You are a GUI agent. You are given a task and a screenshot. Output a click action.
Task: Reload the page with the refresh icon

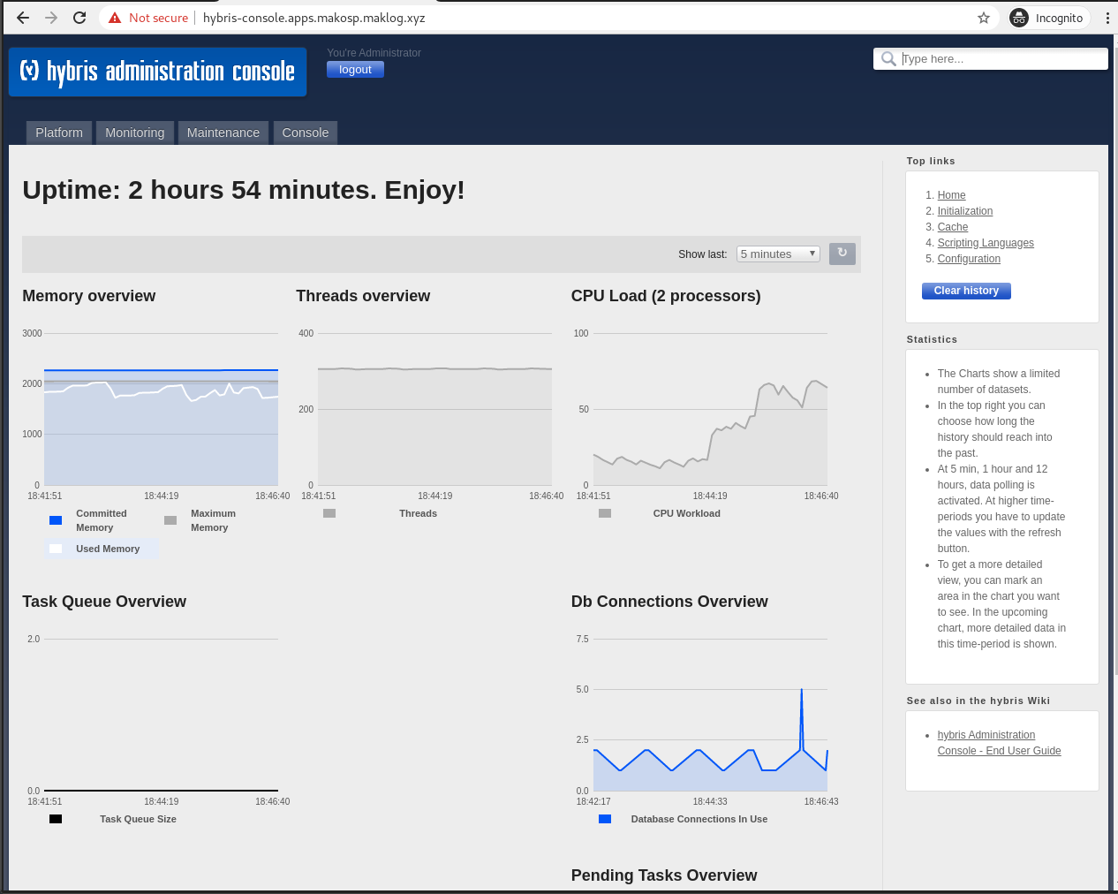79,18
